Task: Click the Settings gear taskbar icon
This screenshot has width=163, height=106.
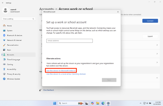Action: click(x=108, y=103)
